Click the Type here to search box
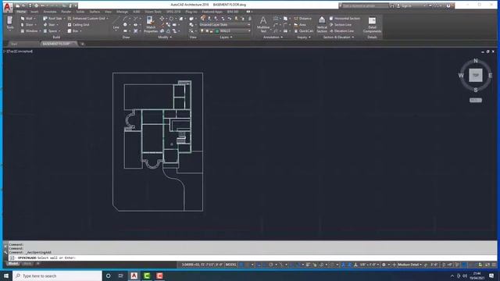This screenshot has height=281, width=500. pyautogui.click(x=57, y=276)
